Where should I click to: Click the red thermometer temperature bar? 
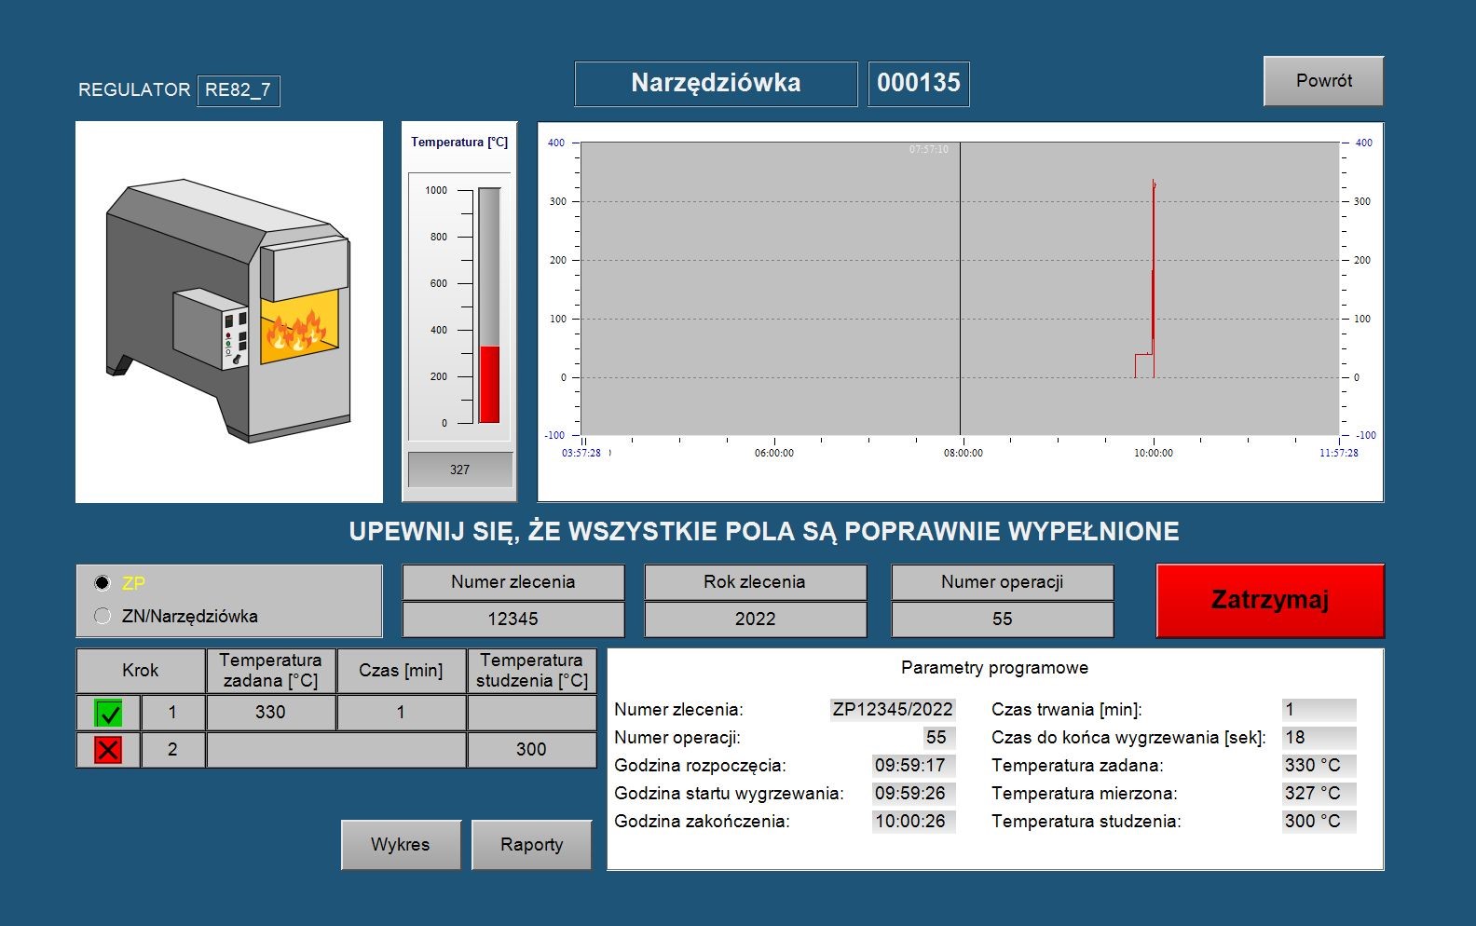pos(489,384)
